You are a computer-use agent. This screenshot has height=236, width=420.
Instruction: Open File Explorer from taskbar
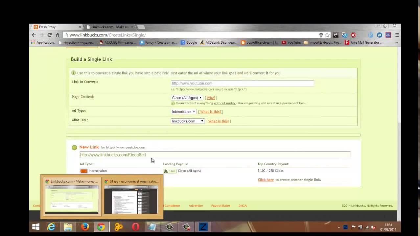click(x=68, y=227)
